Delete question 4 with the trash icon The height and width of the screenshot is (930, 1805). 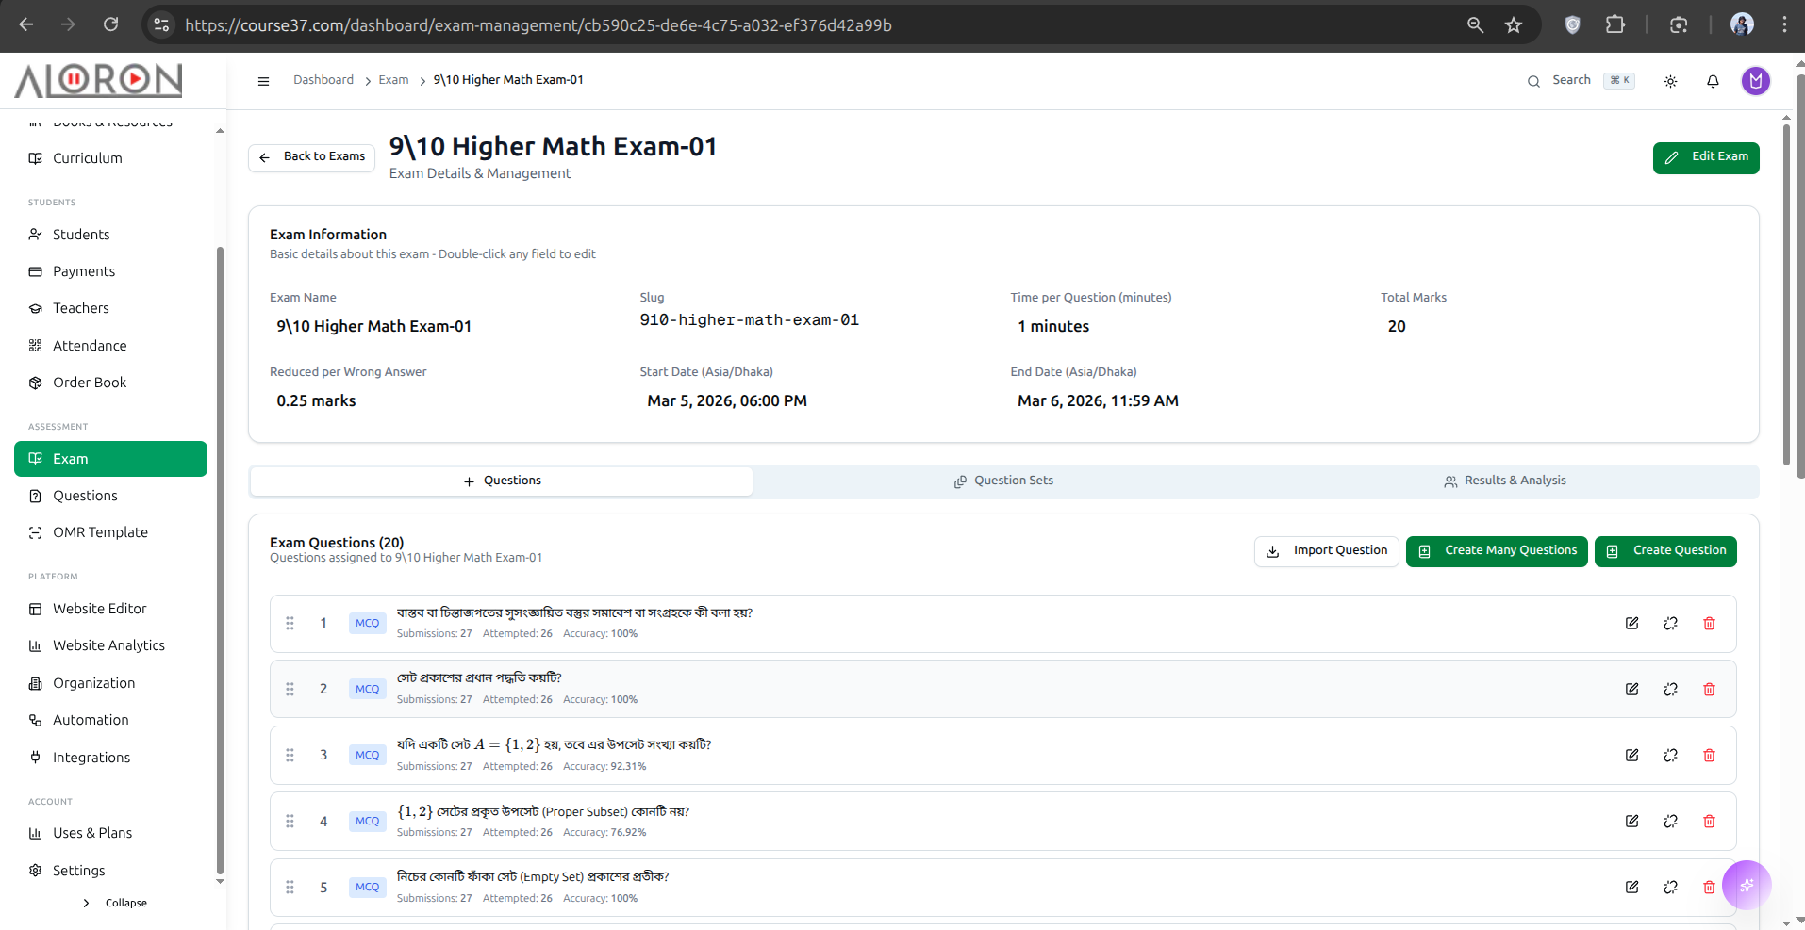coord(1709,821)
